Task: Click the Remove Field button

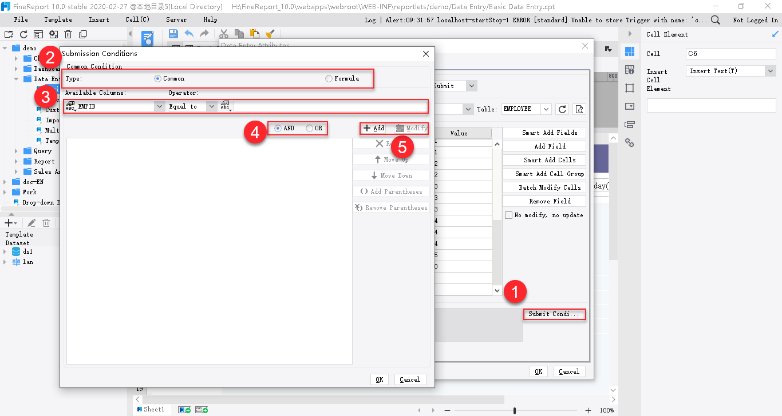Action: point(544,201)
